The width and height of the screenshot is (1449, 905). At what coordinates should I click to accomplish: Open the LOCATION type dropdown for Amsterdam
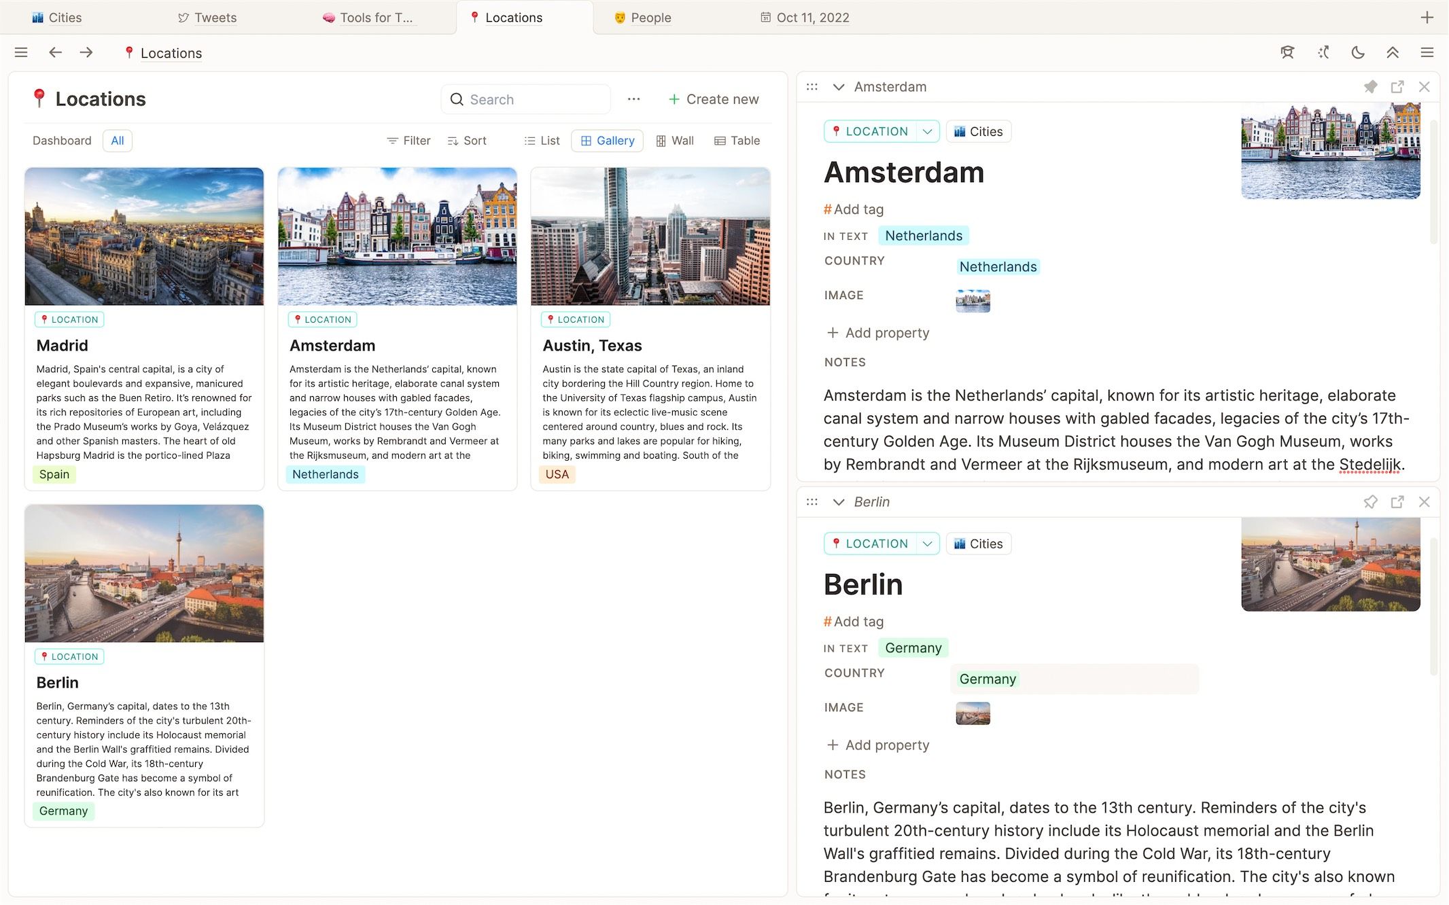927,131
